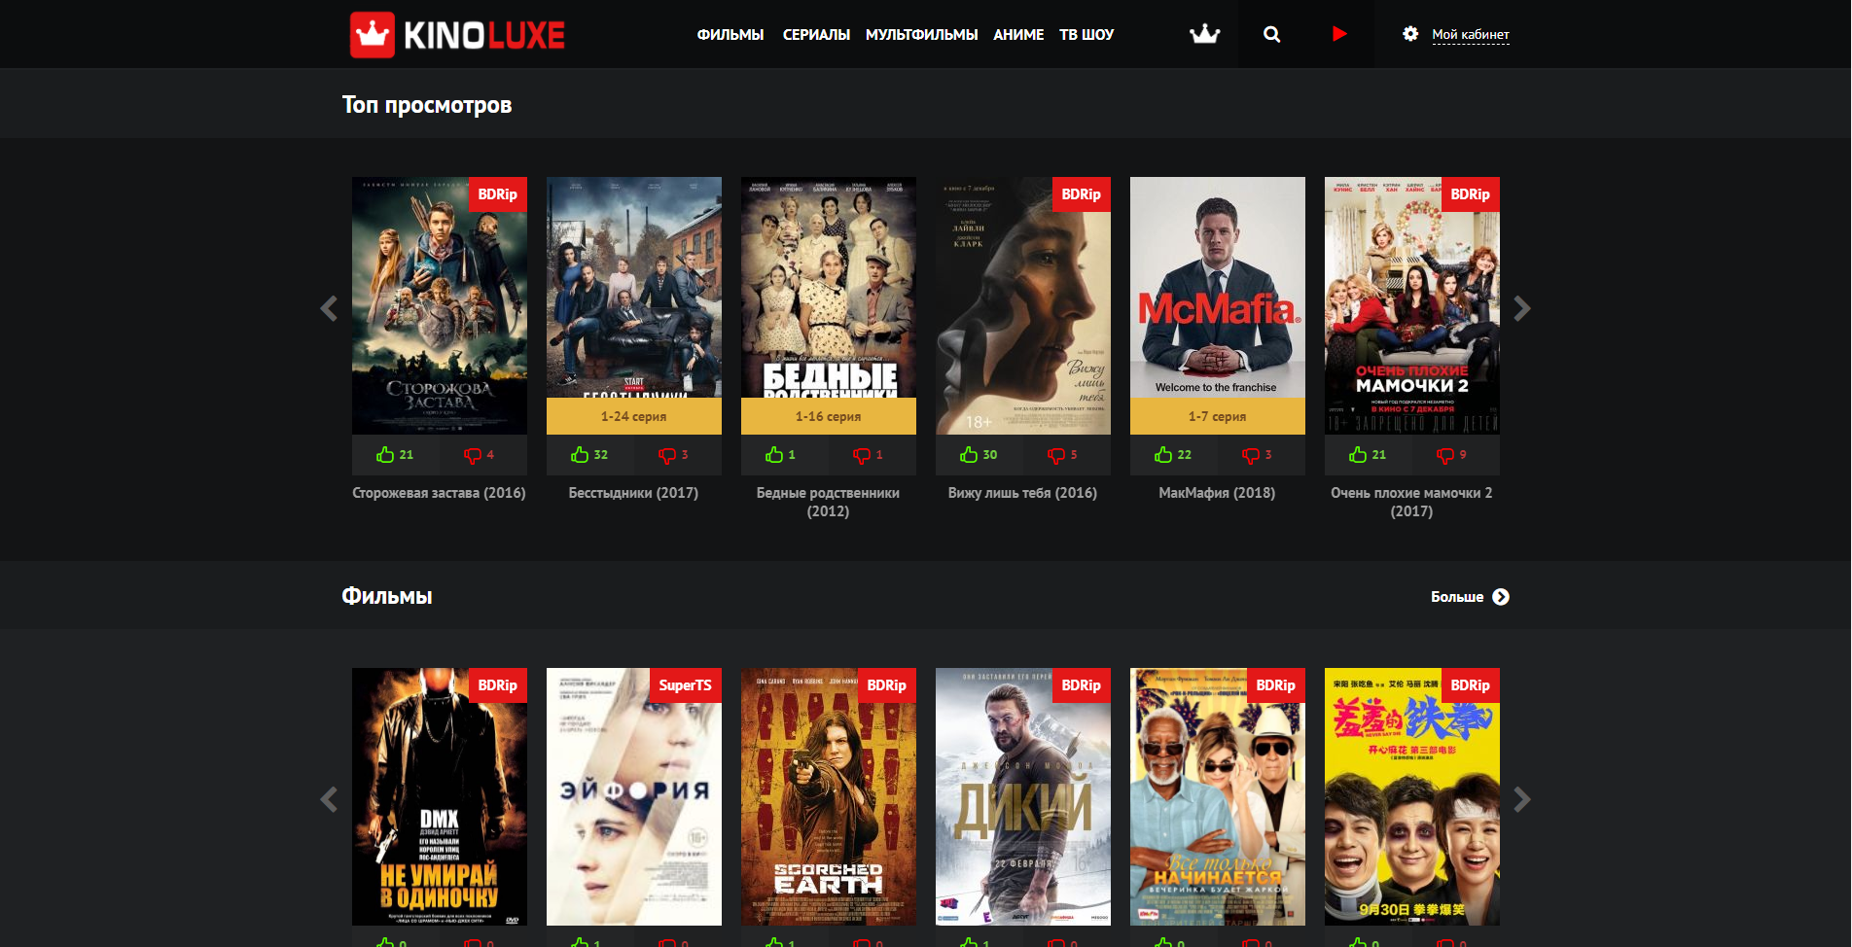Click the 1-16 серия label

point(829,416)
